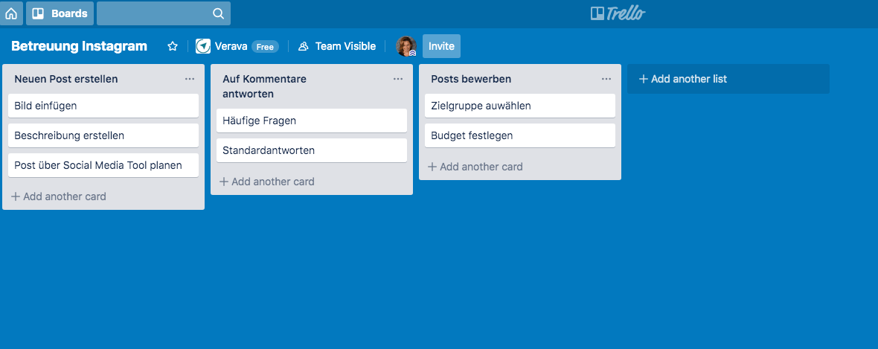This screenshot has height=349, width=878.
Task: Open the Trello home icon
Action: click(x=11, y=13)
